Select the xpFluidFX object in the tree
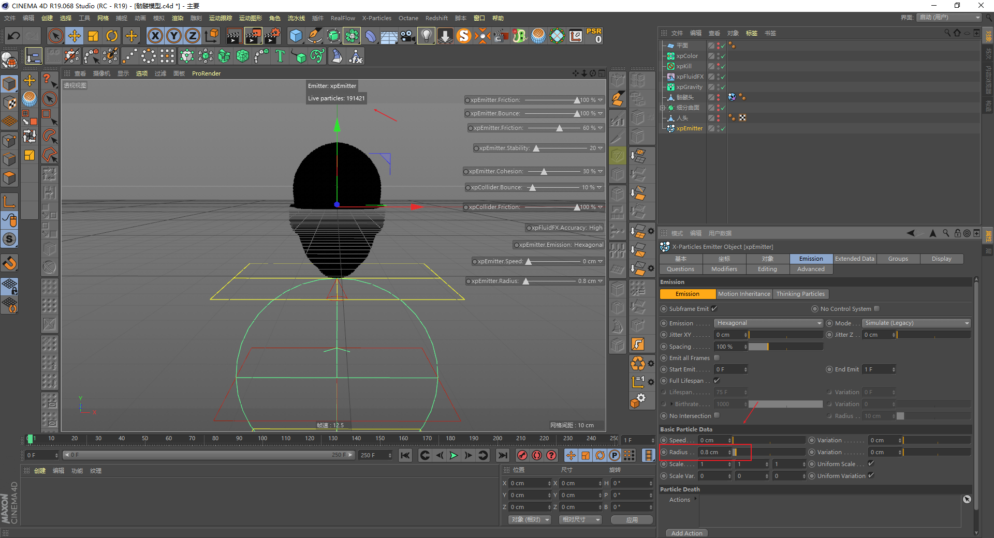This screenshot has width=994, height=538. click(690, 77)
